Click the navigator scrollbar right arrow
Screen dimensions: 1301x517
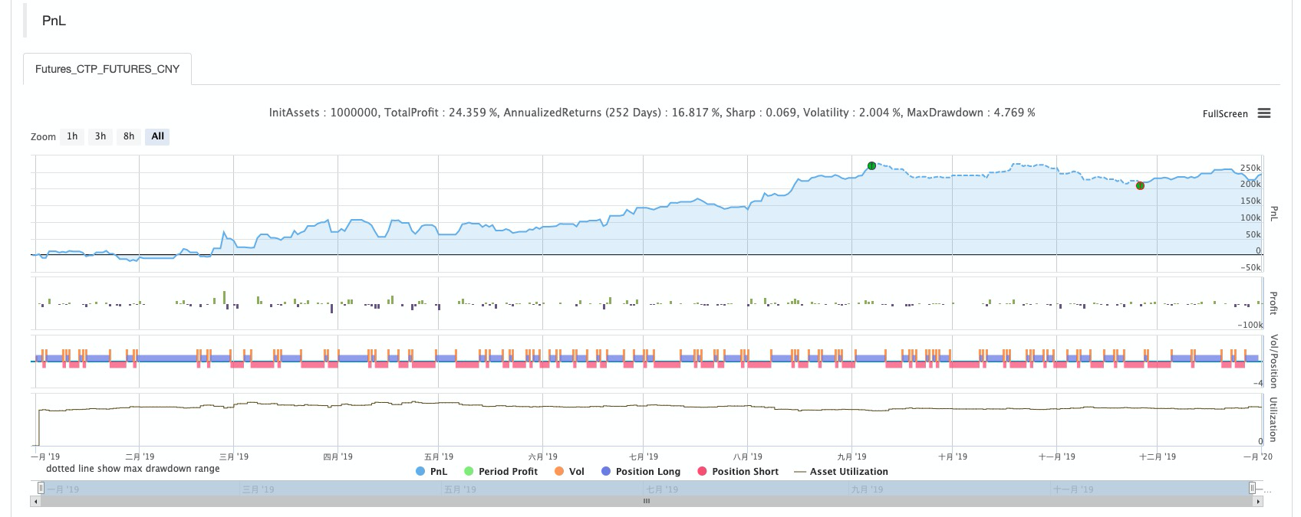[1258, 501]
